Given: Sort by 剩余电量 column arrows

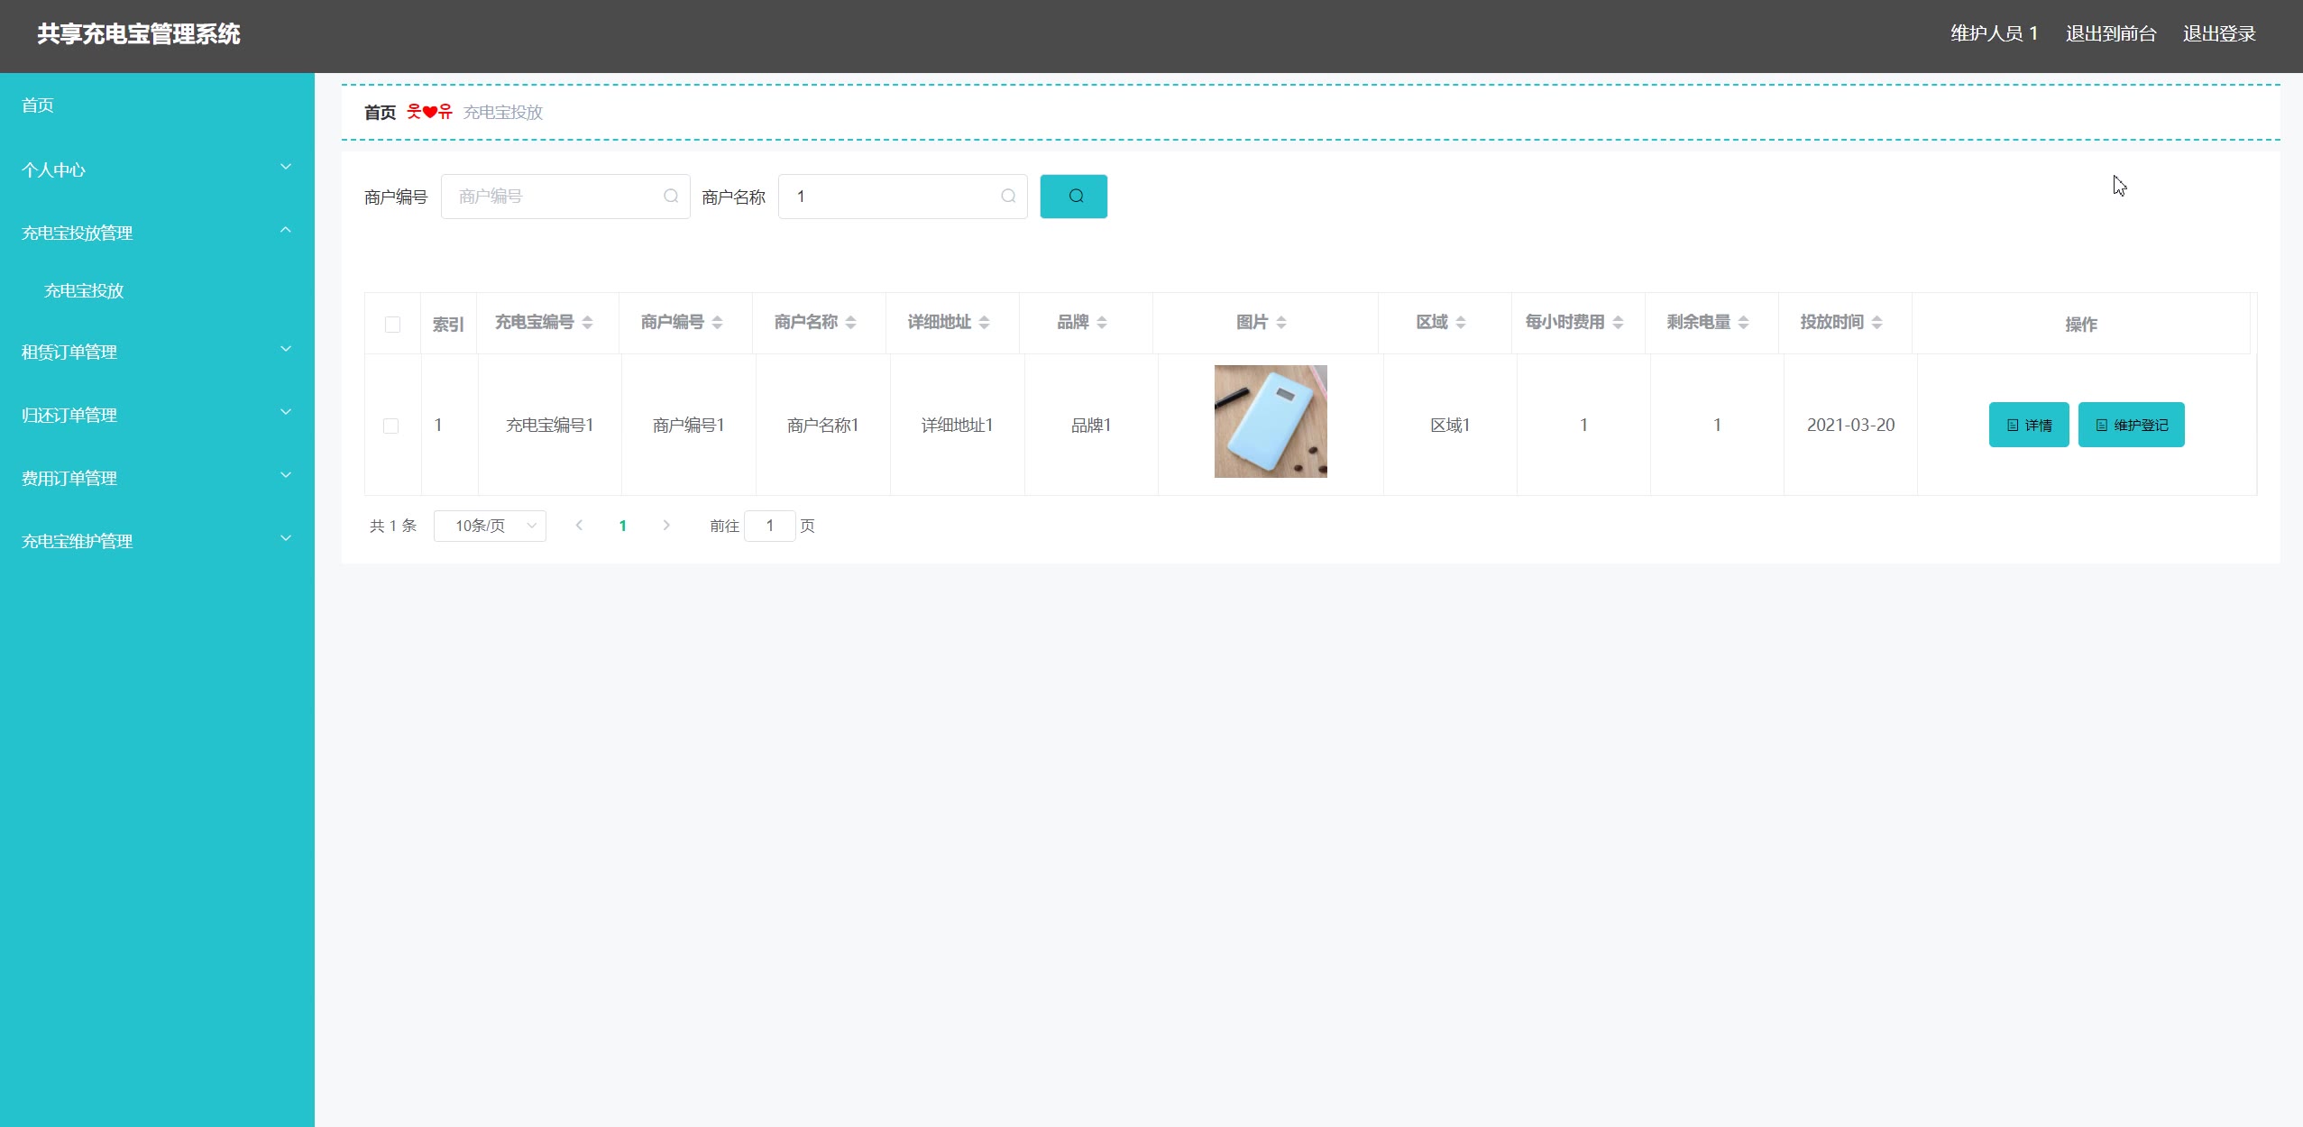Looking at the screenshot, I should (1743, 323).
